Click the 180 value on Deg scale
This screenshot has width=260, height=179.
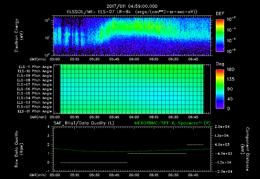(231, 70)
